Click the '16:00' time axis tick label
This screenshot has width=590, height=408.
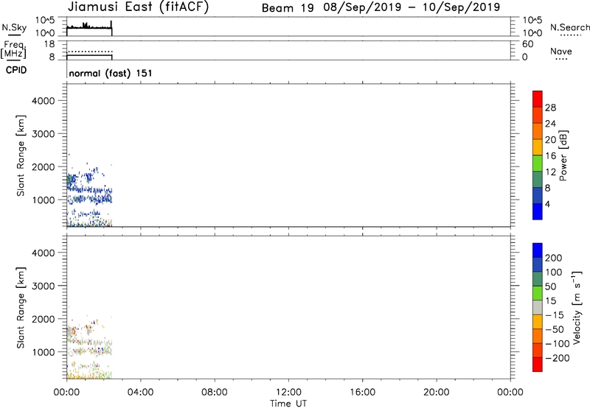362,393
